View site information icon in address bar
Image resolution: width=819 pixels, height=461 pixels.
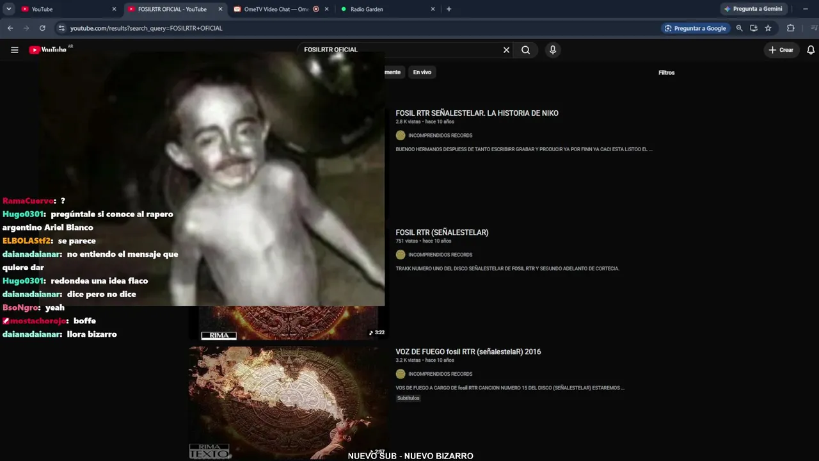(x=61, y=28)
